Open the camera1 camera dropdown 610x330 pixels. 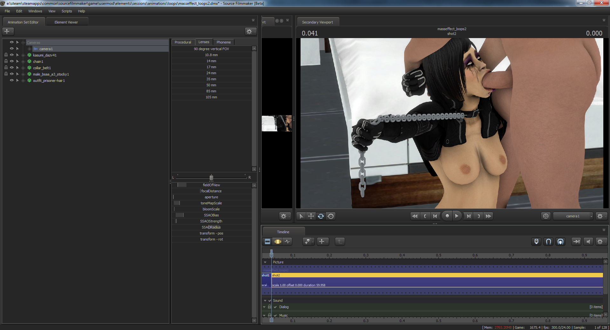pyautogui.click(x=573, y=216)
